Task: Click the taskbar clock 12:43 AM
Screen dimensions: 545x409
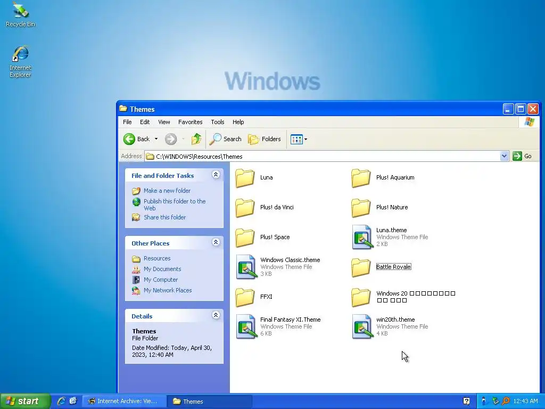Action: [525, 401]
